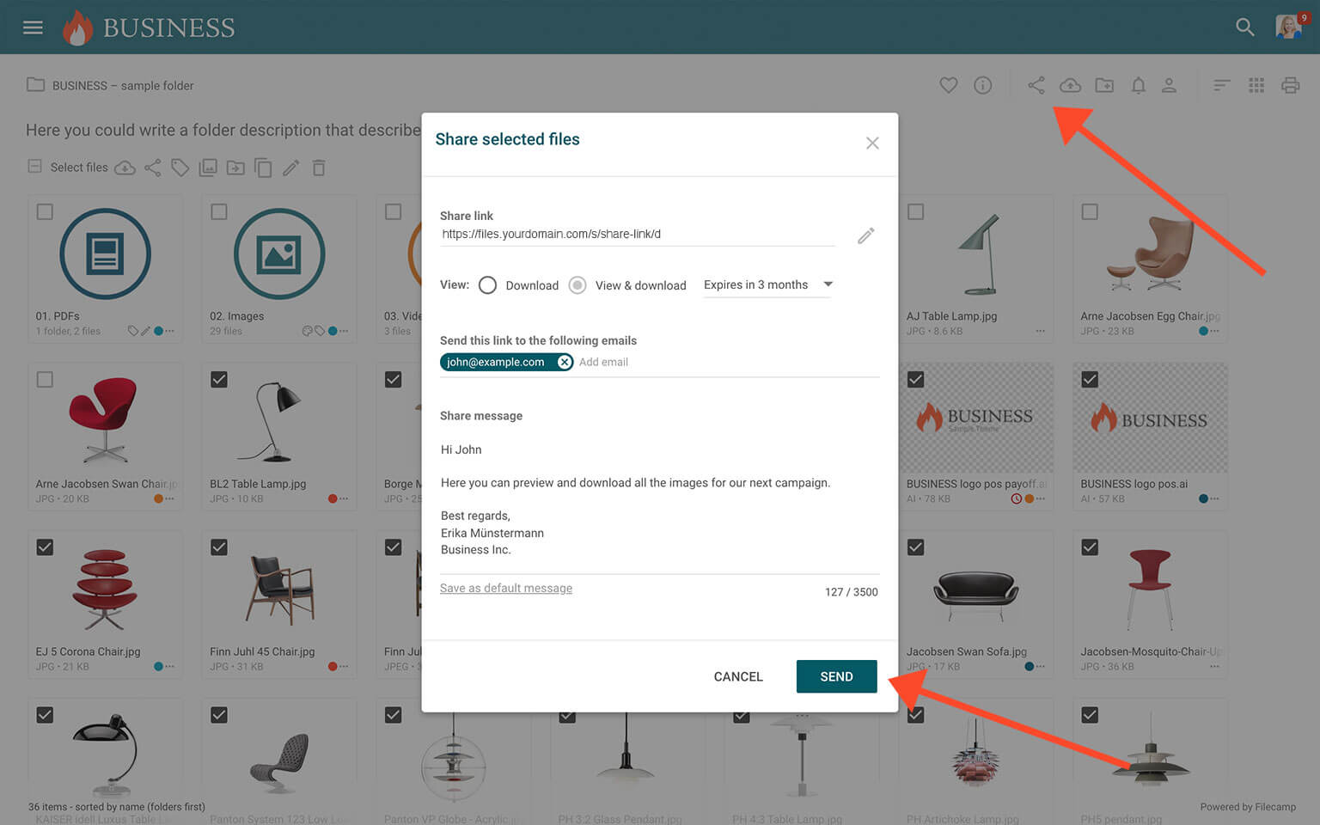1320x825 pixels.
Task: Copy selected files icon
Action: 263,168
